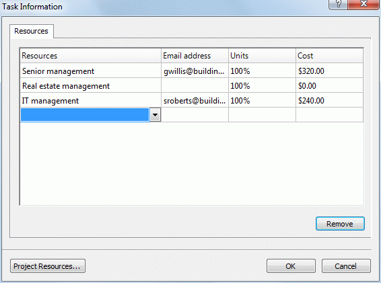Open the help question mark button
The height and width of the screenshot is (283, 381).
tap(338, 4)
